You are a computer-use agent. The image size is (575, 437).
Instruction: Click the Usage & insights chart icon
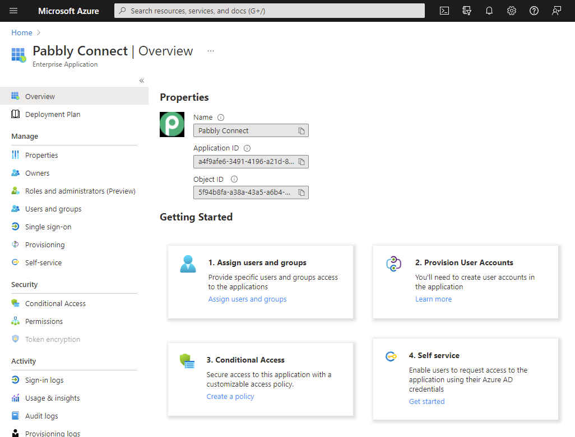tap(15, 398)
